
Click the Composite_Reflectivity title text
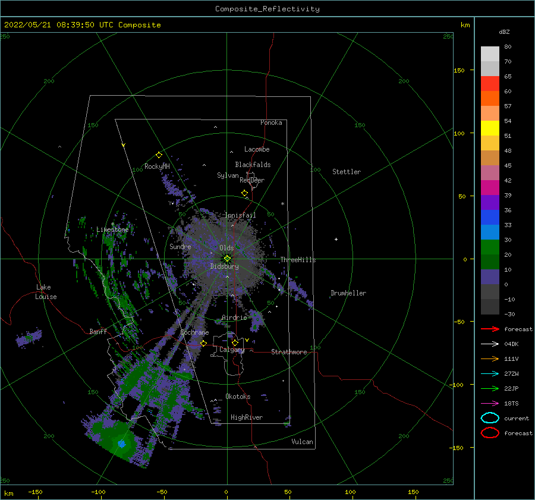click(x=267, y=9)
